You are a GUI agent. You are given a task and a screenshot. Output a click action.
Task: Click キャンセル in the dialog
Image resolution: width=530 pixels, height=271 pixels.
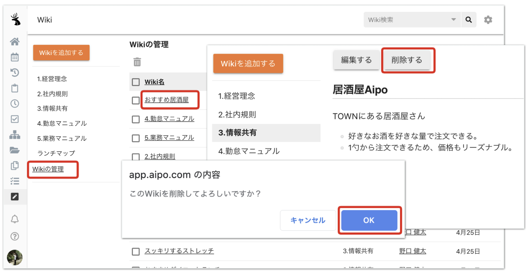pyautogui.click(x=308, y=220)
